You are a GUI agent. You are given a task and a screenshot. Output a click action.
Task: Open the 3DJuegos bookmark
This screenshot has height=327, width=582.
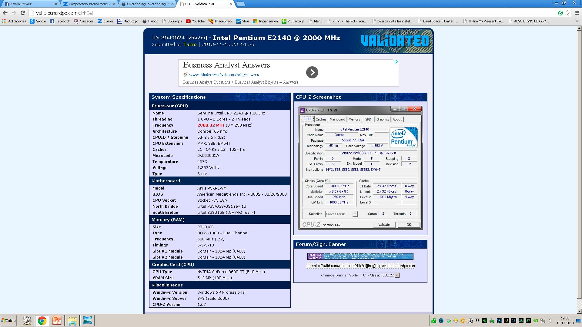point(172,21)
